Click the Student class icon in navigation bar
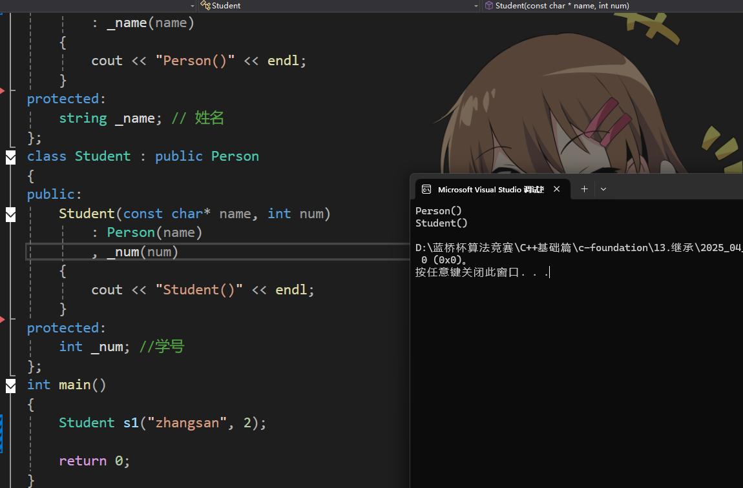The width and height of the screenshot is (743, 488). 205,5
